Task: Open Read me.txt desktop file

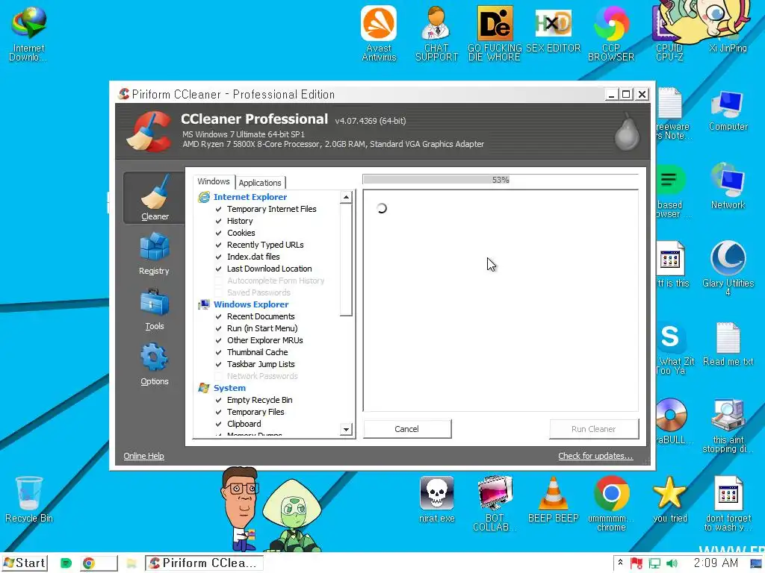Action: coord(728,344)
